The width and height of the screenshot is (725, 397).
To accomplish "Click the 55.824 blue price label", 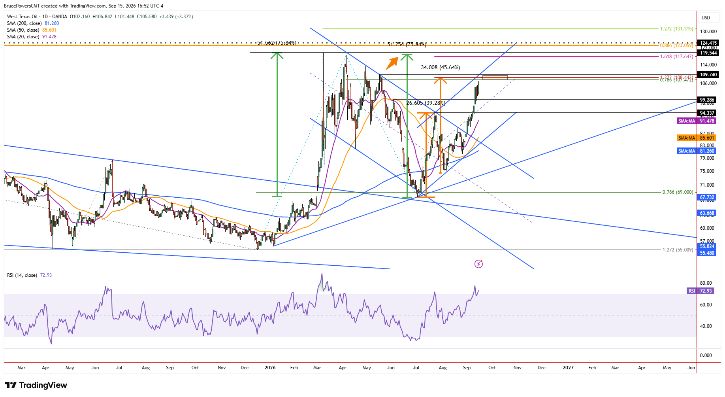I will [x=707, y=246].
